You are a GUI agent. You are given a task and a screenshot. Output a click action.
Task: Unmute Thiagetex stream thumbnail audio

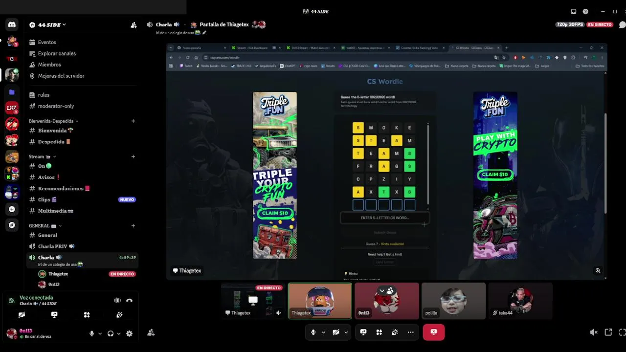279,313
